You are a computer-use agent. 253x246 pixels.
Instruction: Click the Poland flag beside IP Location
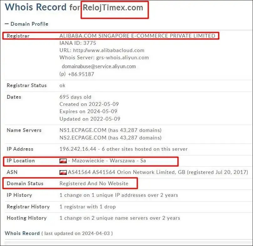pyautogui.click(x=63, y=161)
